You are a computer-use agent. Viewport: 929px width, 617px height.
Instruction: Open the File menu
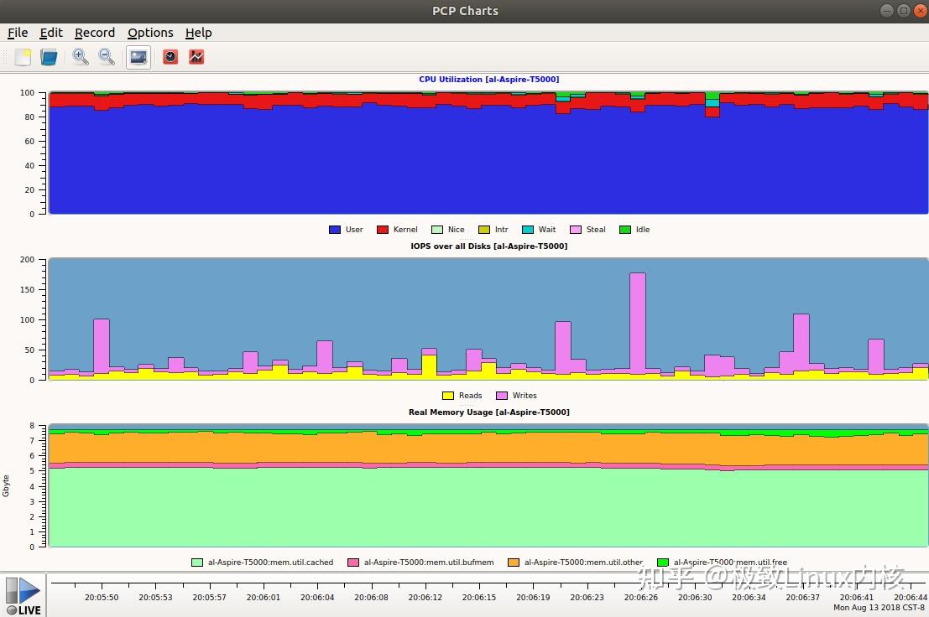pos(17,33)
